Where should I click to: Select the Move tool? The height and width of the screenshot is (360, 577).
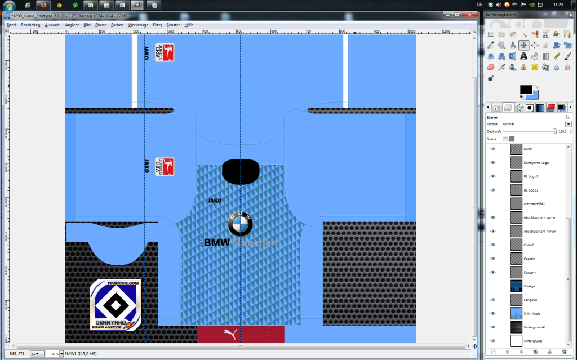point(523,45)
